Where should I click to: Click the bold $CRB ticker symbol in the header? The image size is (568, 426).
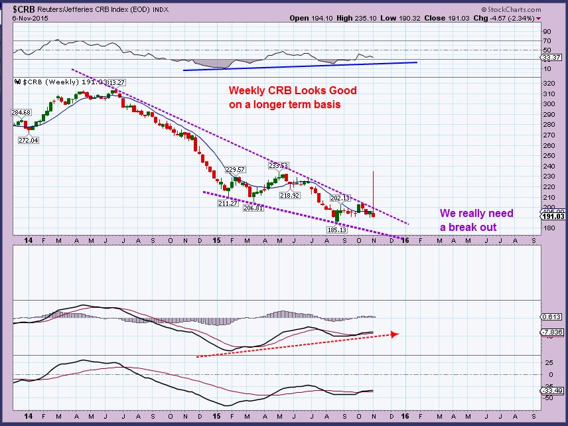(x=24, y=9)
